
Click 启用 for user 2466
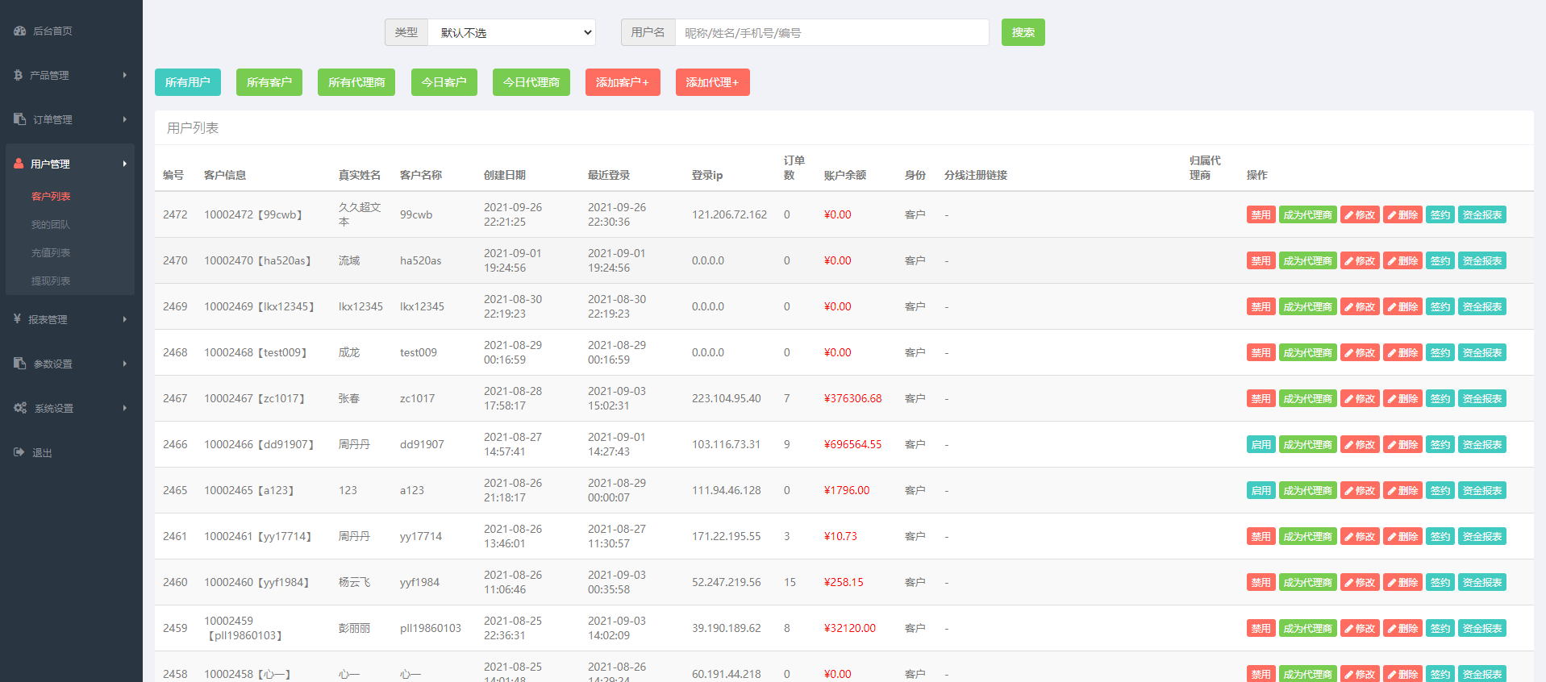[1261, 444]
